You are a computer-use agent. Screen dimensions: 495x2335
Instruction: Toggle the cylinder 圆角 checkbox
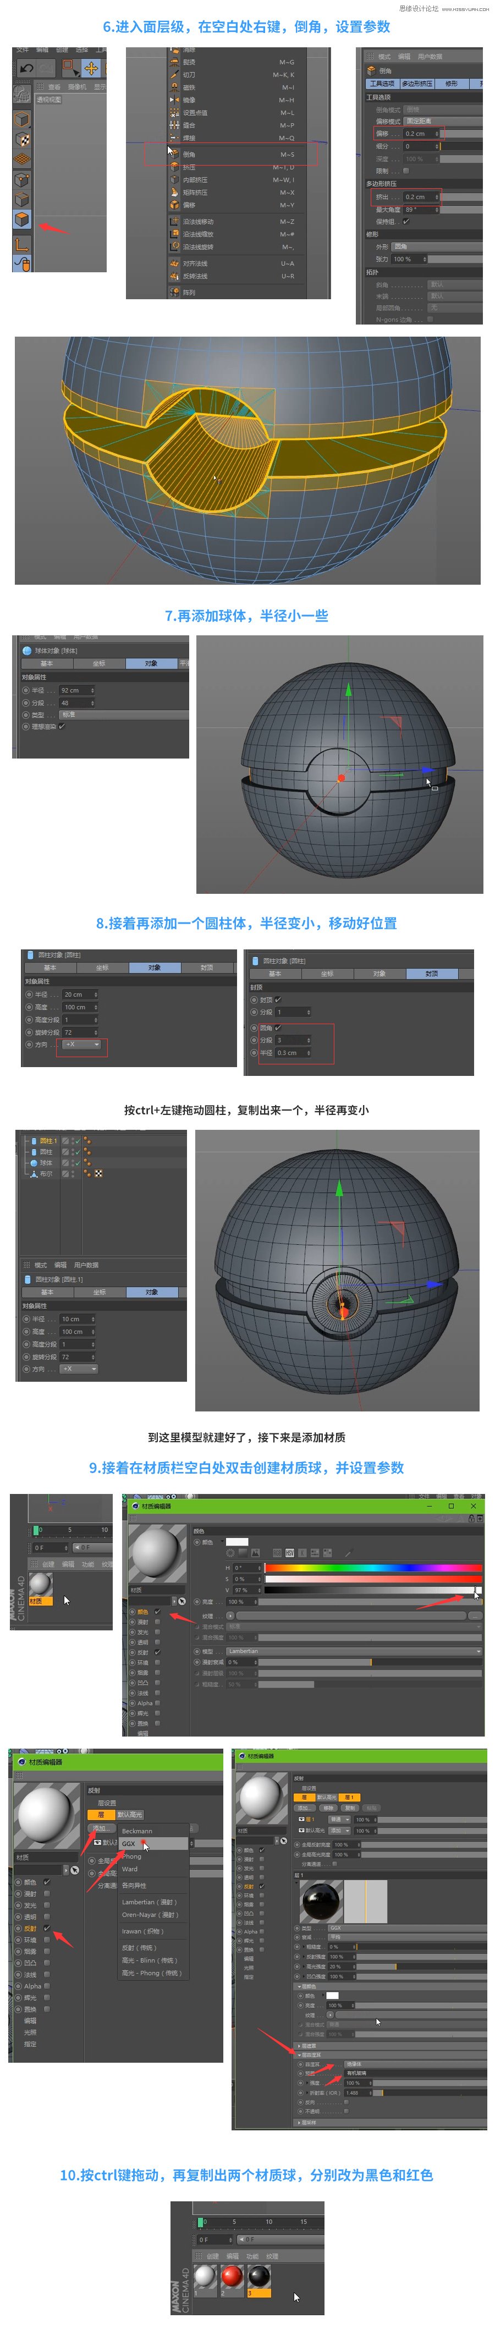coord(277,1028)
